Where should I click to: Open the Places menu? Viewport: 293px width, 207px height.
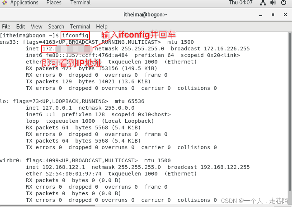click(x=54, y=3)
